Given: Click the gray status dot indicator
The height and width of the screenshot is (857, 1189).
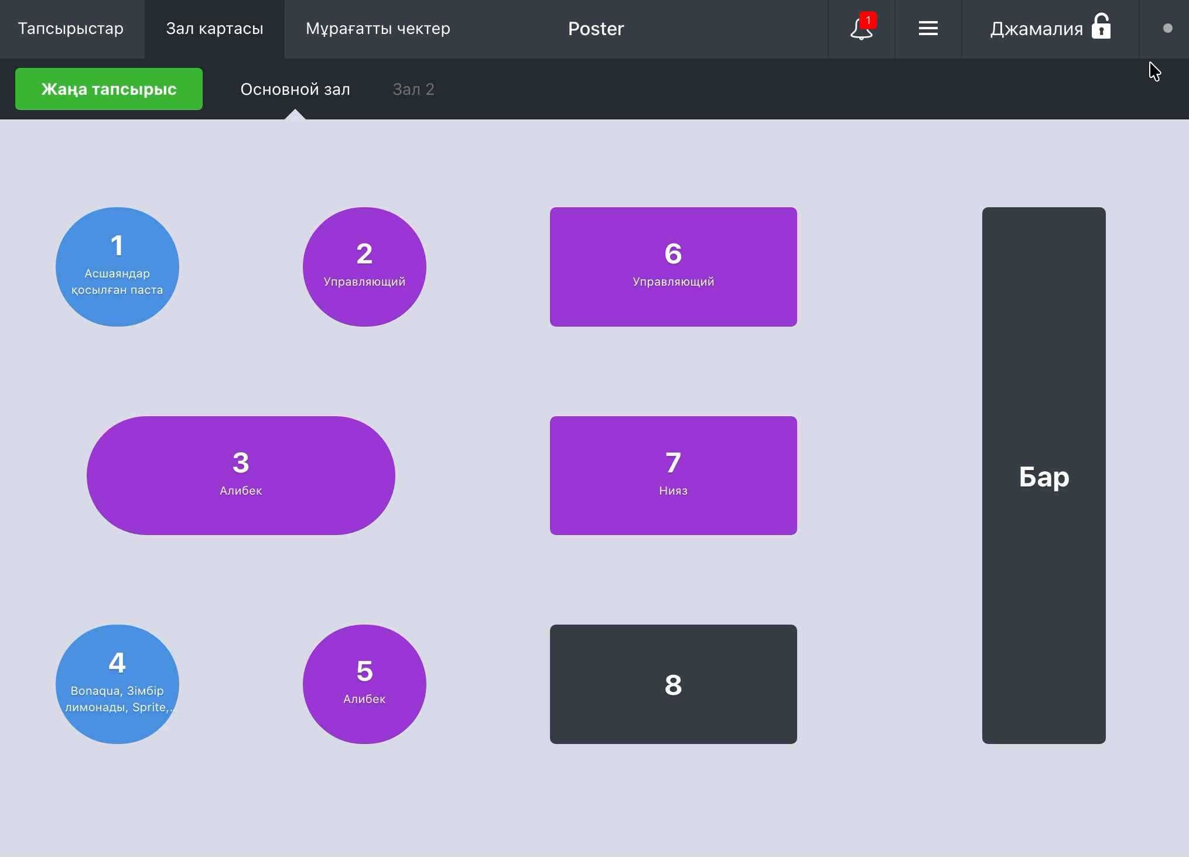Looking at the screenshot, I should pyautogui.click(x=1167, y=28).
